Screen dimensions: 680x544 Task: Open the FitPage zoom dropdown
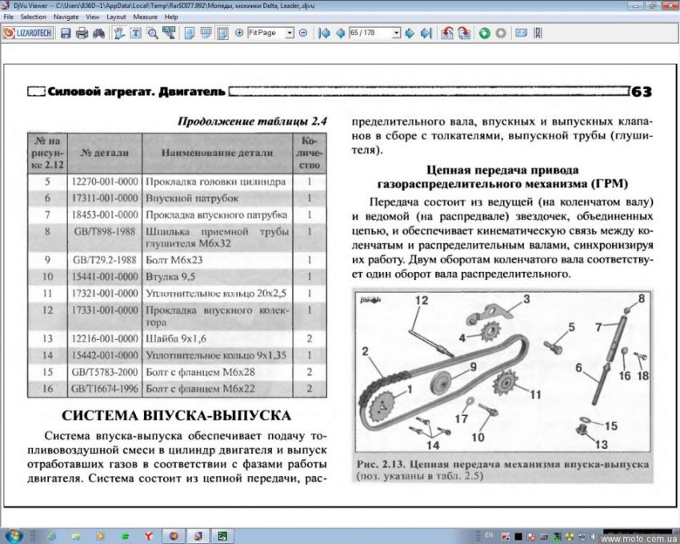pyautogui.click(x=290, y=33)
